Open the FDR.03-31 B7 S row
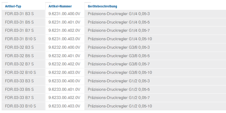 click(x=19, y=30)
